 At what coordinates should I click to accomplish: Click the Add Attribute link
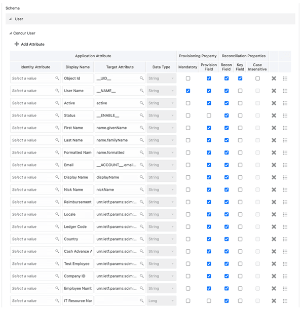pos(33,44)
